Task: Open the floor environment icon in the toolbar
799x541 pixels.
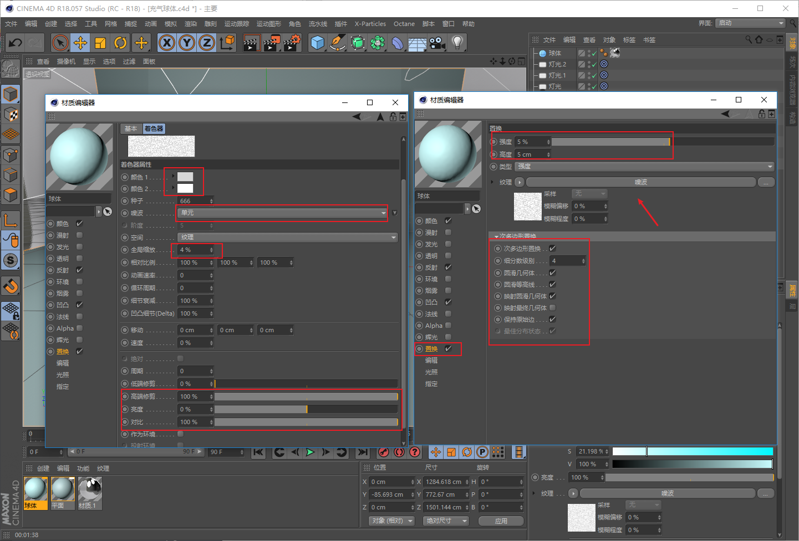Action: click(x=418, y=43)
